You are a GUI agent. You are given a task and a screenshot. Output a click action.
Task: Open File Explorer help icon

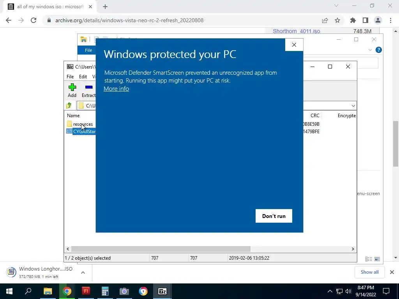(379, 50)
